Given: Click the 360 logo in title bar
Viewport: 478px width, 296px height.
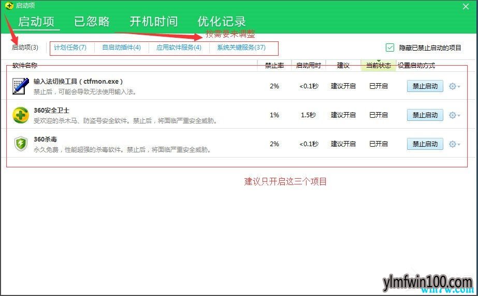Looking at the screenshot, I should coord(9,6).
